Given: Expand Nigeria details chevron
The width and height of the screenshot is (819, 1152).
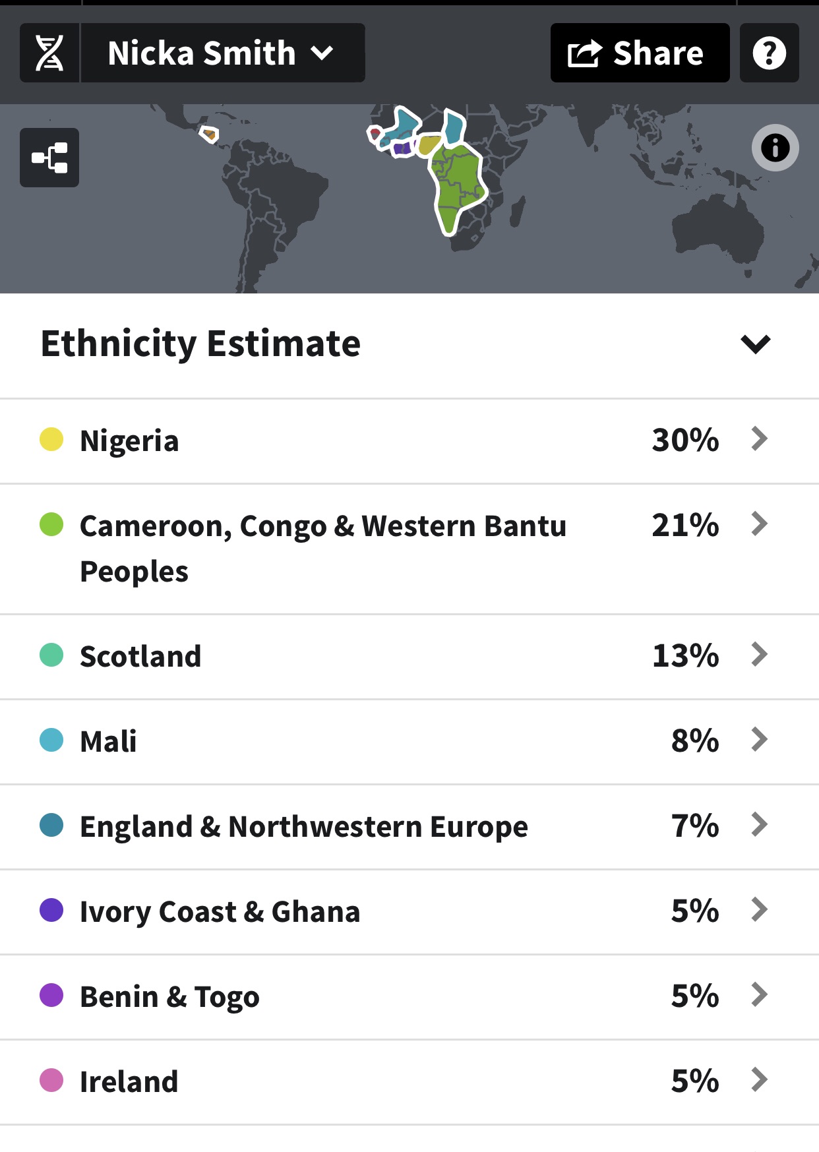Looking at the screenshot, I should click(x=760, y=439).
